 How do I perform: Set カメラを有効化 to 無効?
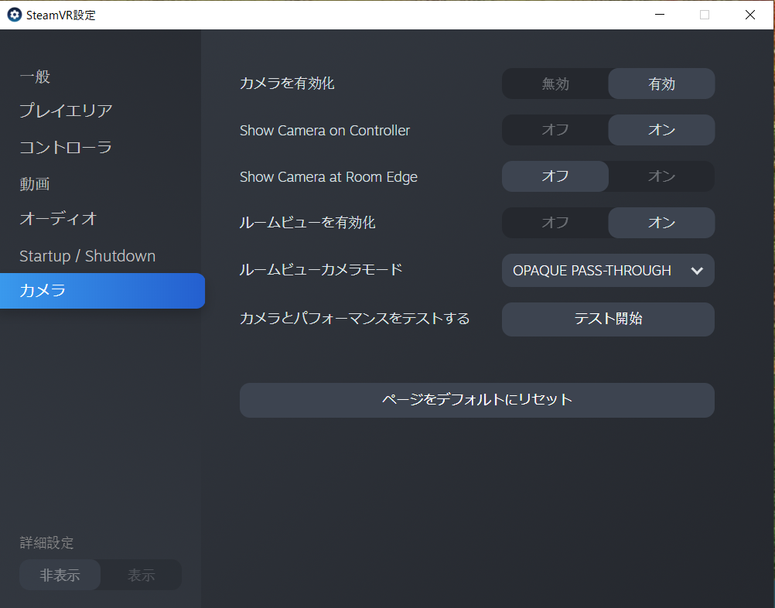click(x=555, y=84)
